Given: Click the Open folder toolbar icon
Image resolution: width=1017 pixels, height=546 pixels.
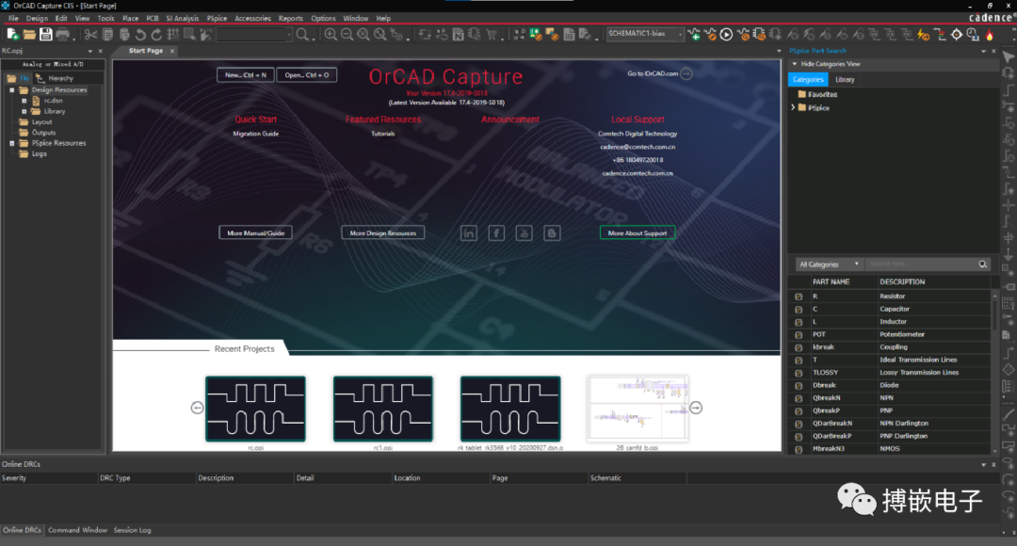Looking at the screenshot, I should pos(29,35).
